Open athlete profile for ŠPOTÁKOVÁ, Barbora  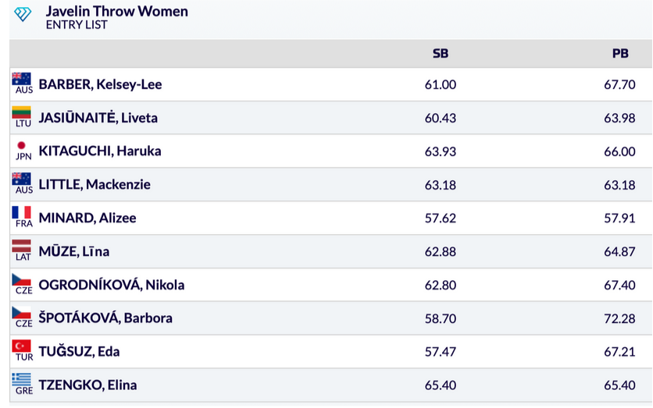(105, 318)
